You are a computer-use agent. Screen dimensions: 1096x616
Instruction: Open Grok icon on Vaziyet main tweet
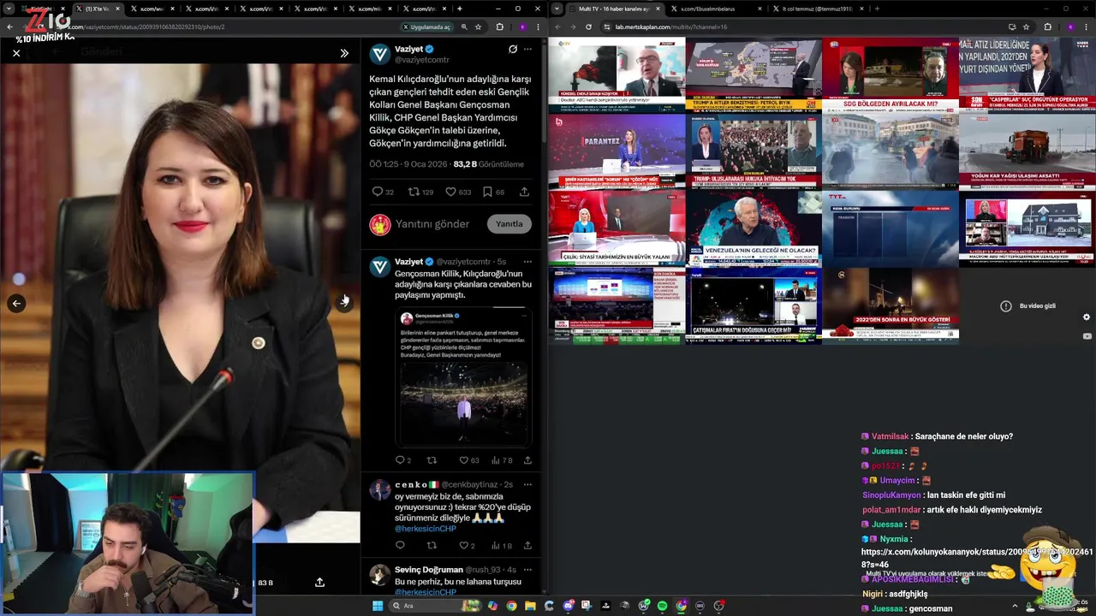(x=513, y=49)
